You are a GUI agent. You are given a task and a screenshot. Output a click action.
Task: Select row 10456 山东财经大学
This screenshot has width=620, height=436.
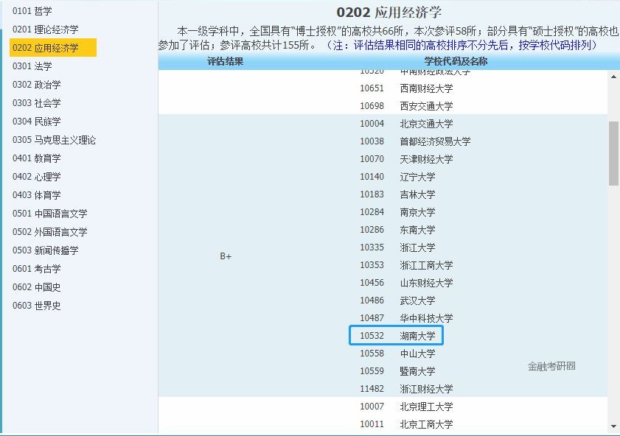click(x=406, y=283)
